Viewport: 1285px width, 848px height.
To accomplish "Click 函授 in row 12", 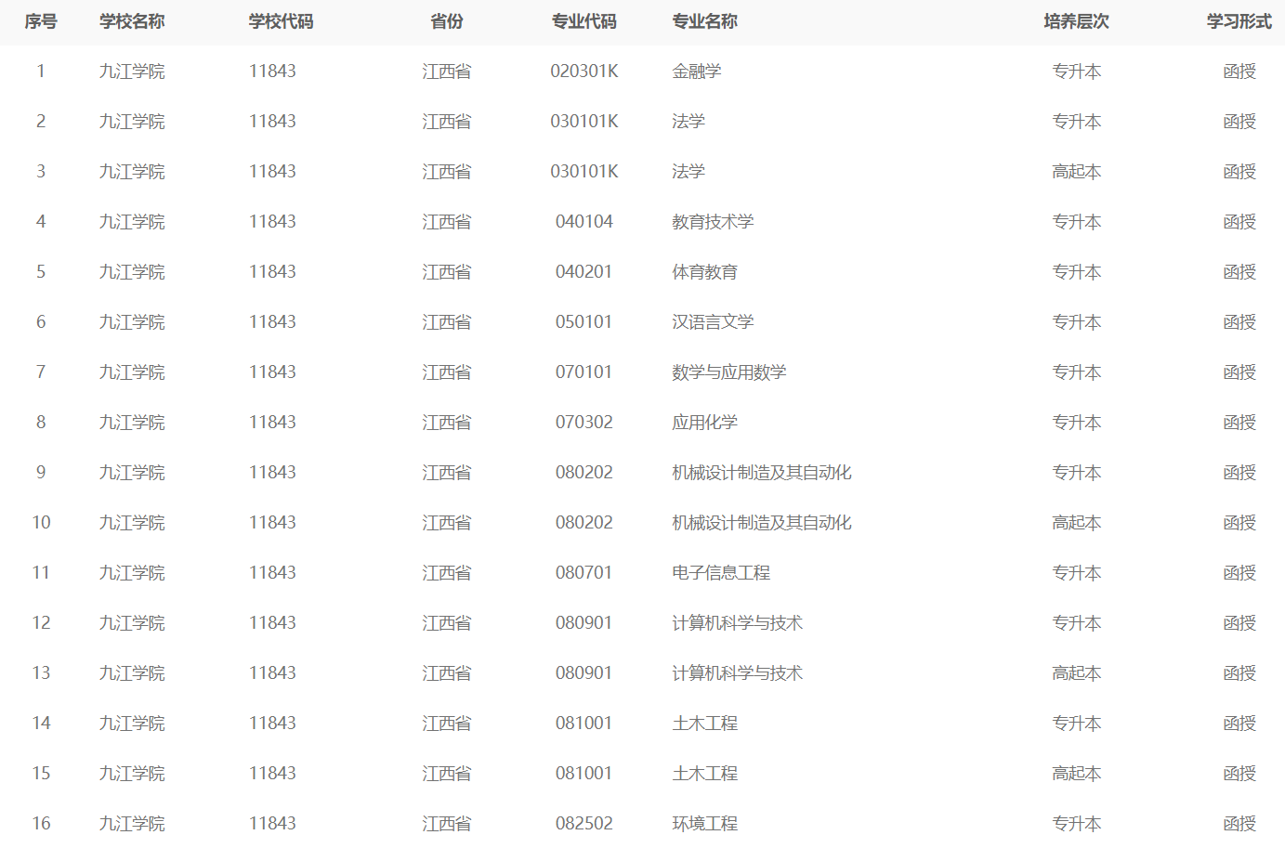I will pos(1239,623).
